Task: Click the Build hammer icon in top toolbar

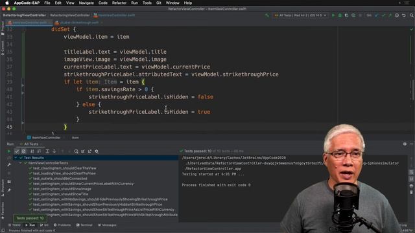Action: (267, 16)
